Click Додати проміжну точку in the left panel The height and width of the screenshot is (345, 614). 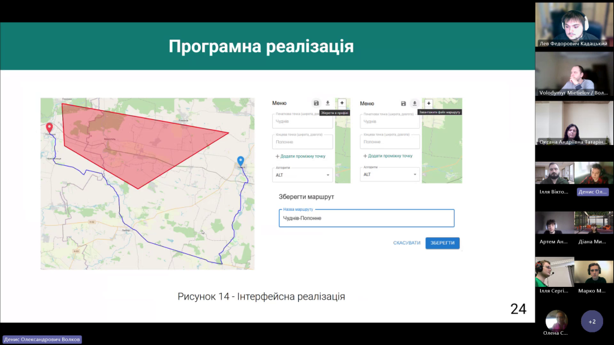pos(300,156)
